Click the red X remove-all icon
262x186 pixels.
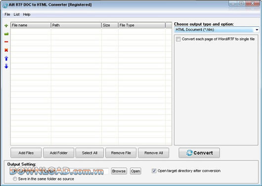coord(6,50)
